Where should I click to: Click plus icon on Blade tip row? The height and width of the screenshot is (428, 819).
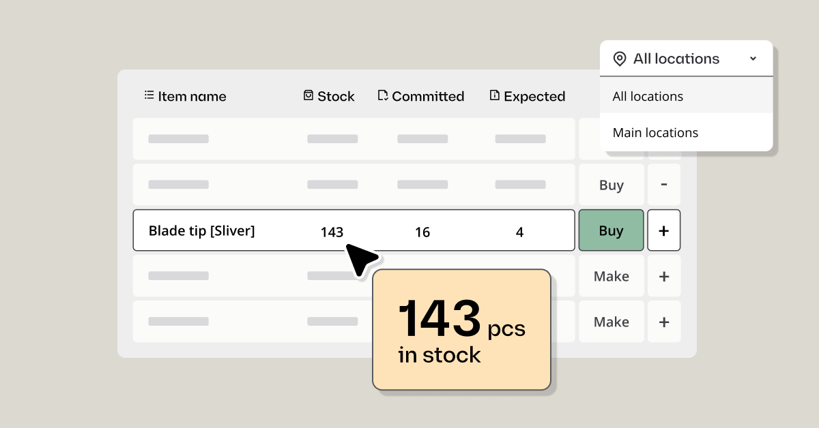click(664, 231)
